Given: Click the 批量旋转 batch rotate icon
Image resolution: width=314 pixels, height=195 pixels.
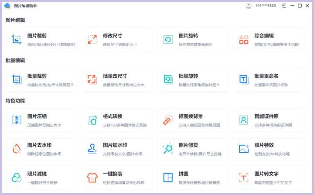Looking at the screenshot, I should [x=168, y=79].
